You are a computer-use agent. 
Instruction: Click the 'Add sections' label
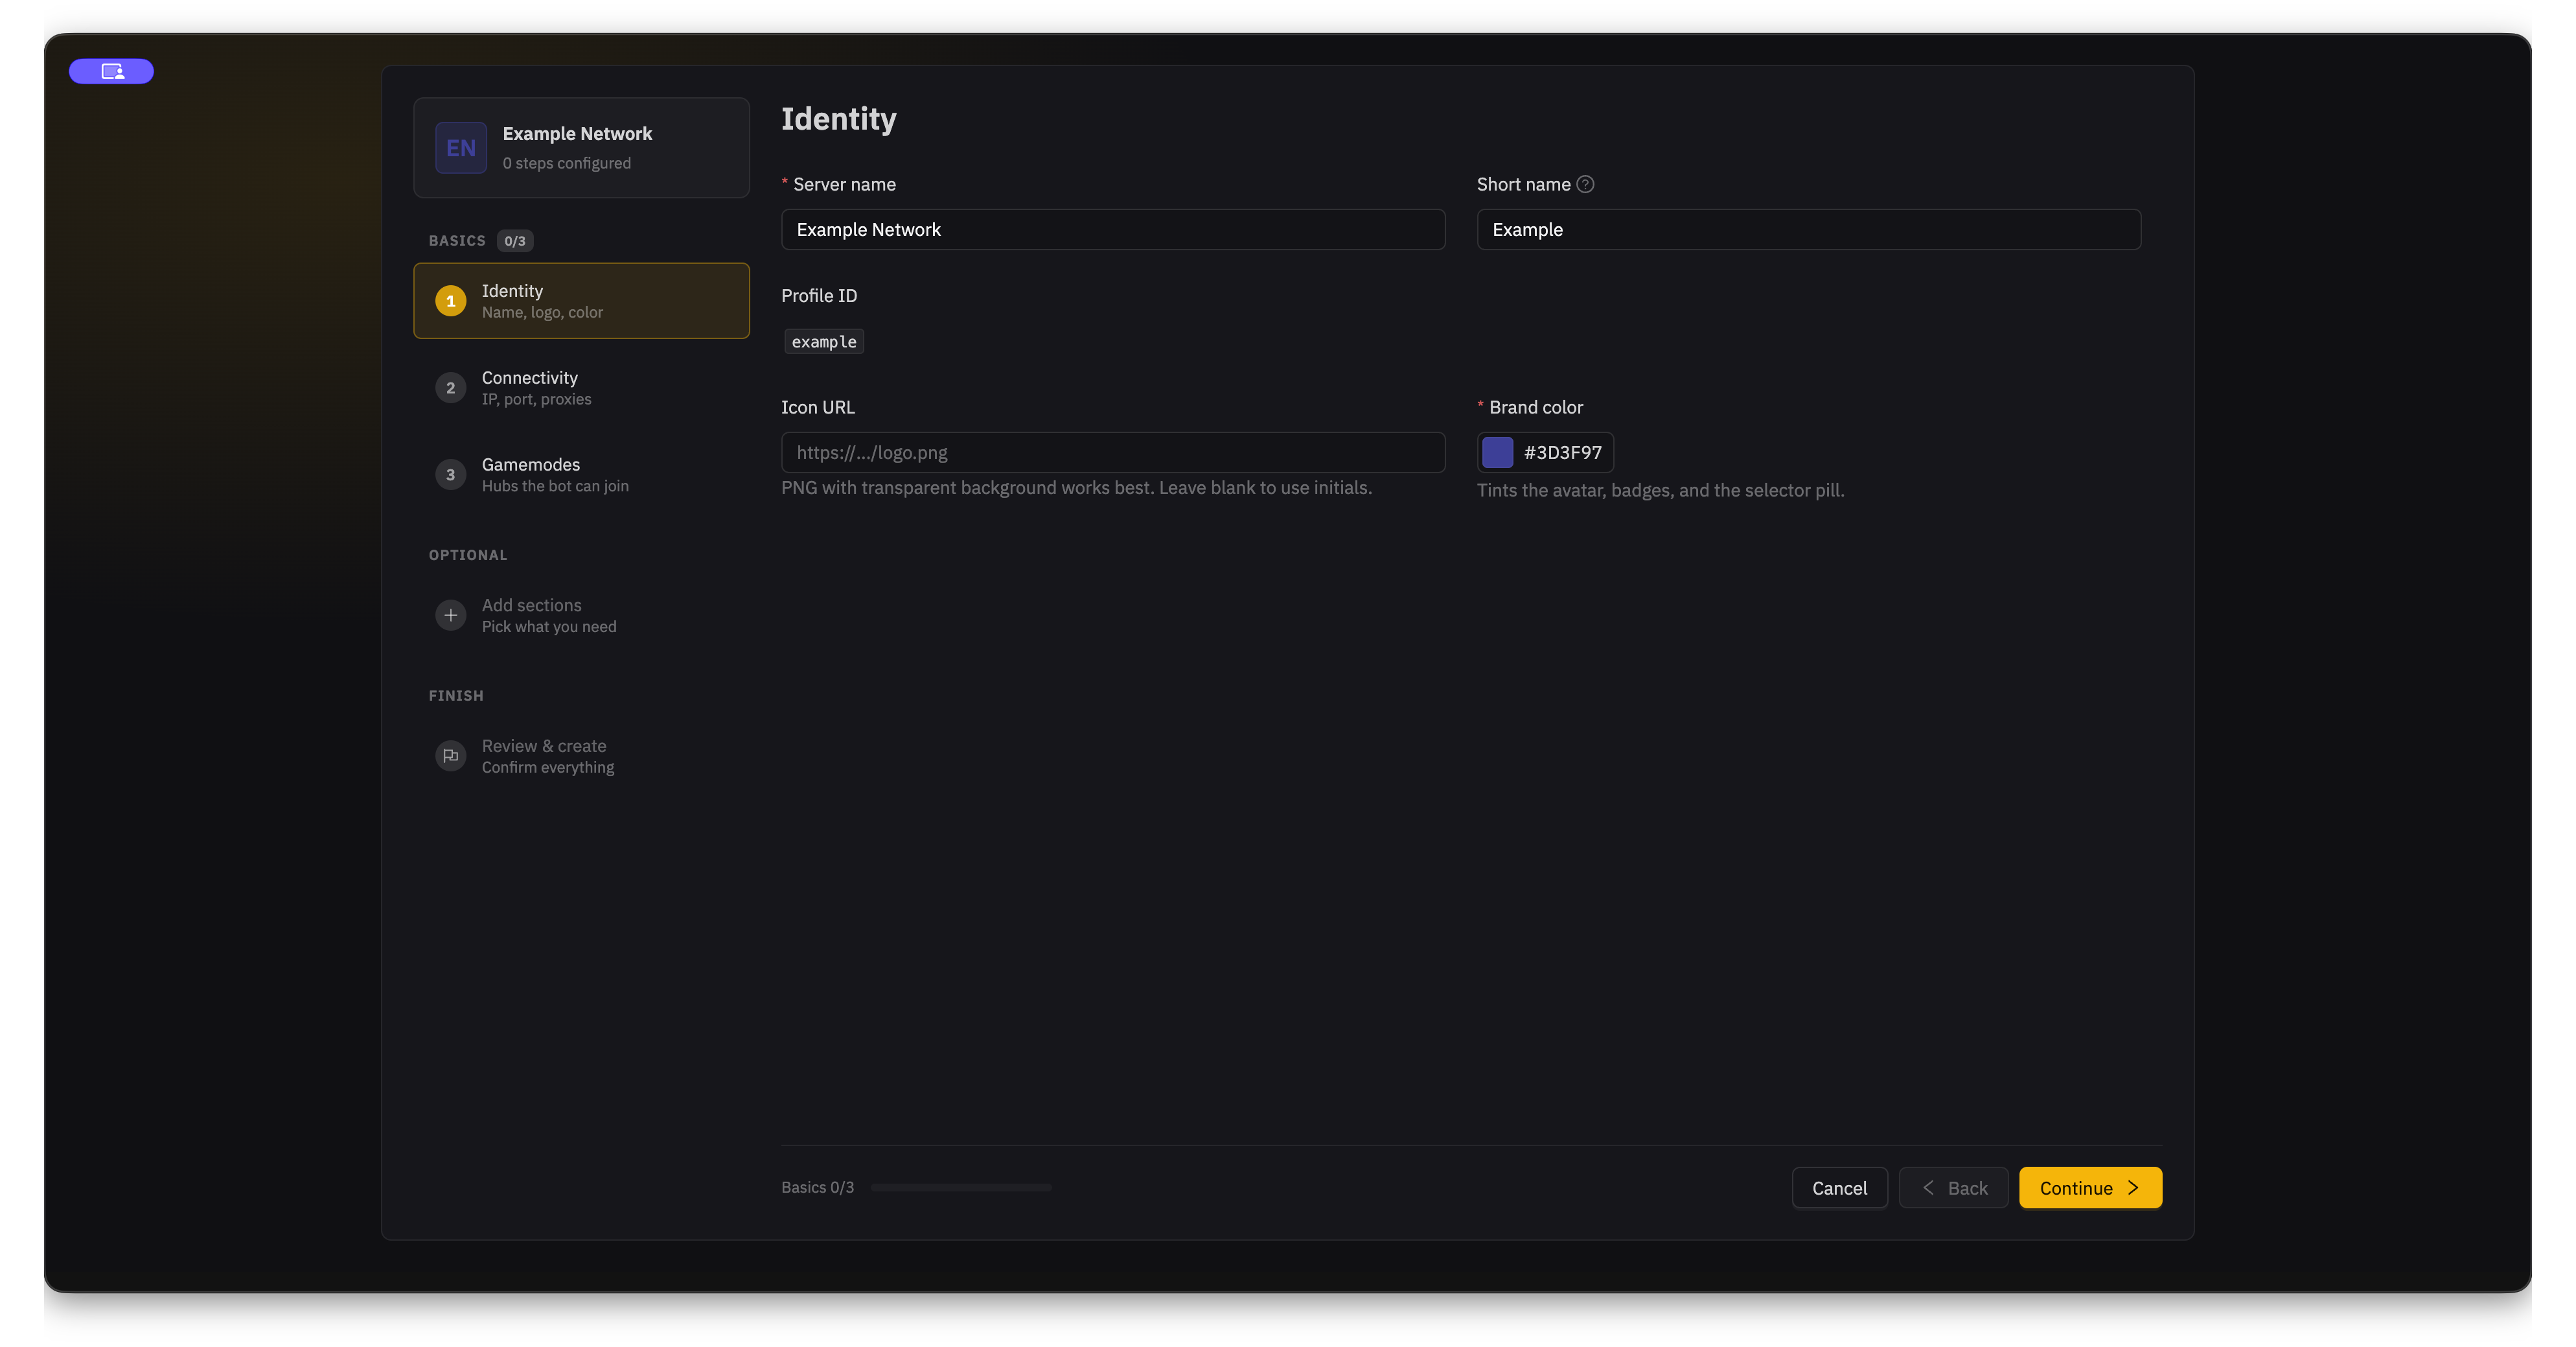coord(531,605)
